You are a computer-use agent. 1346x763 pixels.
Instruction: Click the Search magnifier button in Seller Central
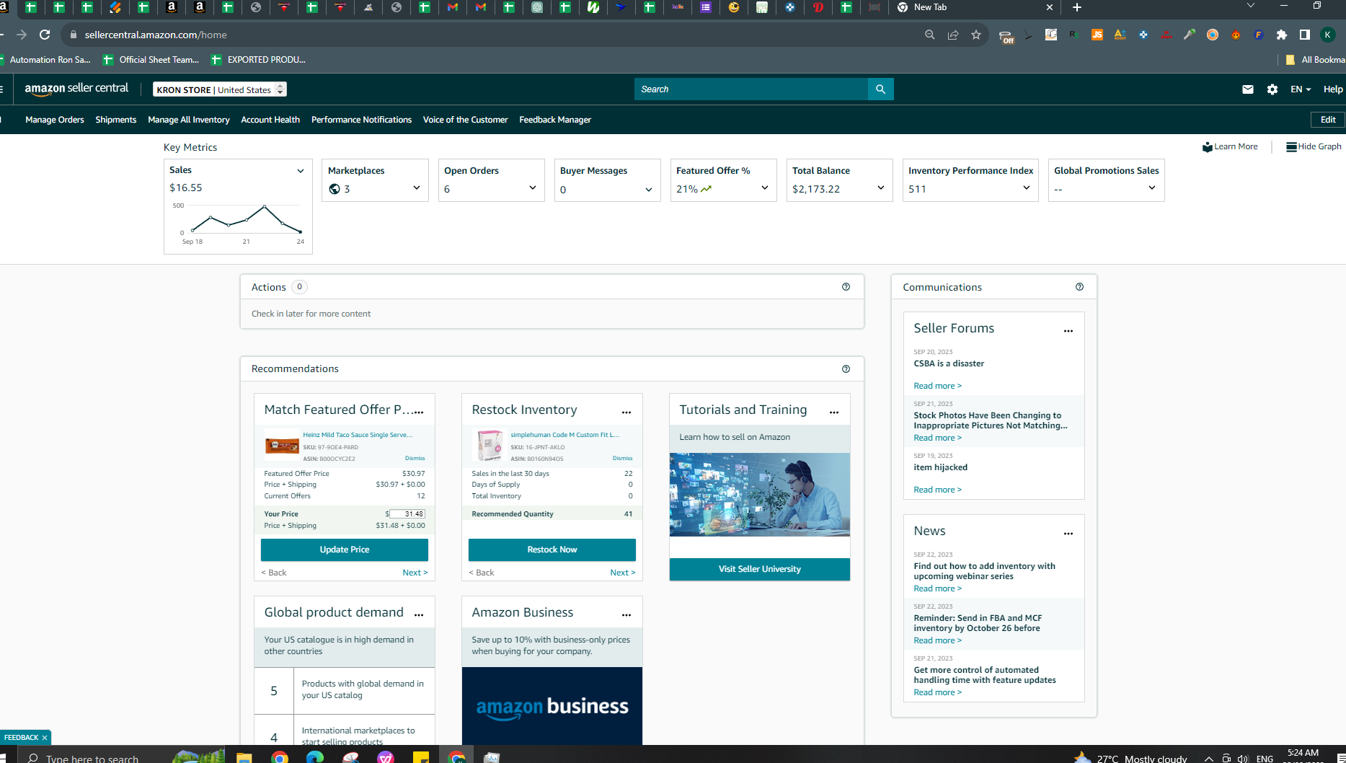880,89
